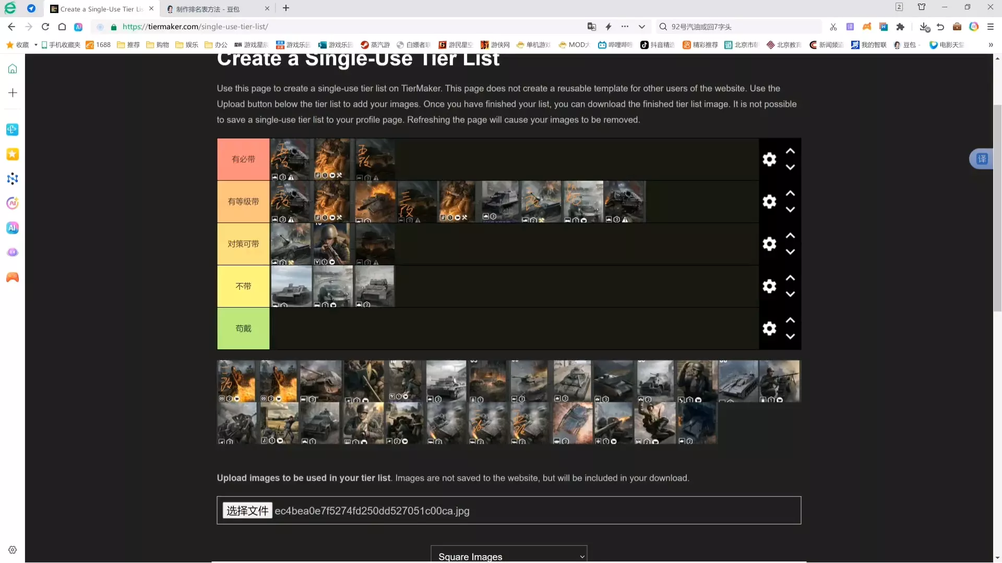Image resolution: width=1002 pixels, height=563 pixels.
Task: Move the 对策可带 tier row down
Action: (790, 252)
